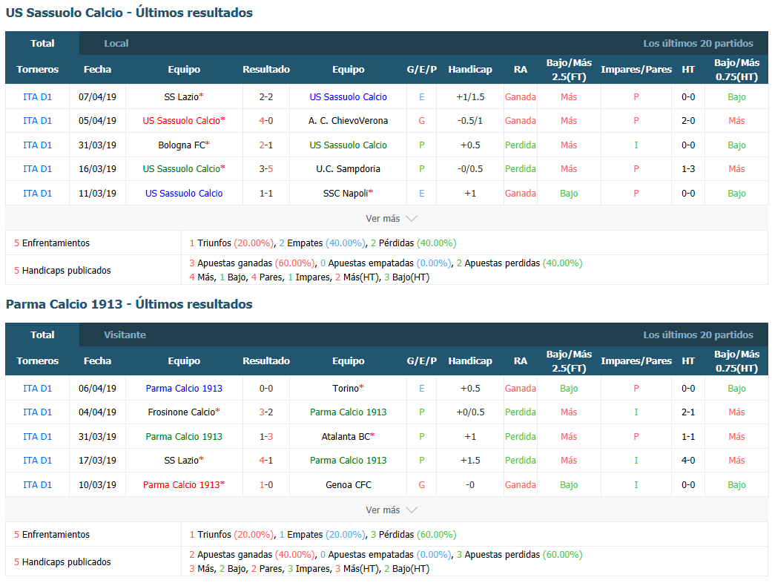Click HT score 4-0 on 17/03/19
The height and width of the screenshot is (583, 772).
point(688,461)
